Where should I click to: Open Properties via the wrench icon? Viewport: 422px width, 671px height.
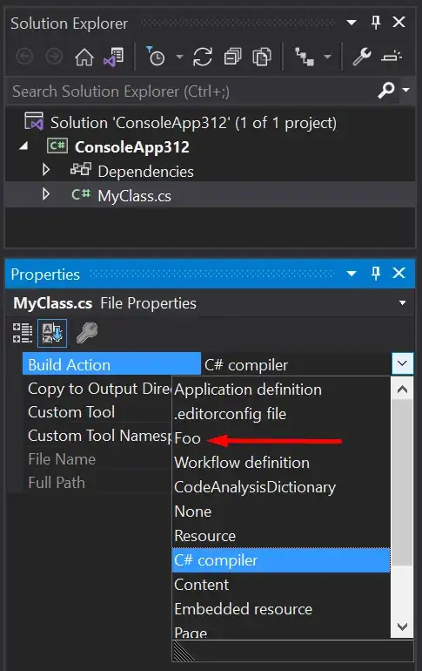(362, 57)
